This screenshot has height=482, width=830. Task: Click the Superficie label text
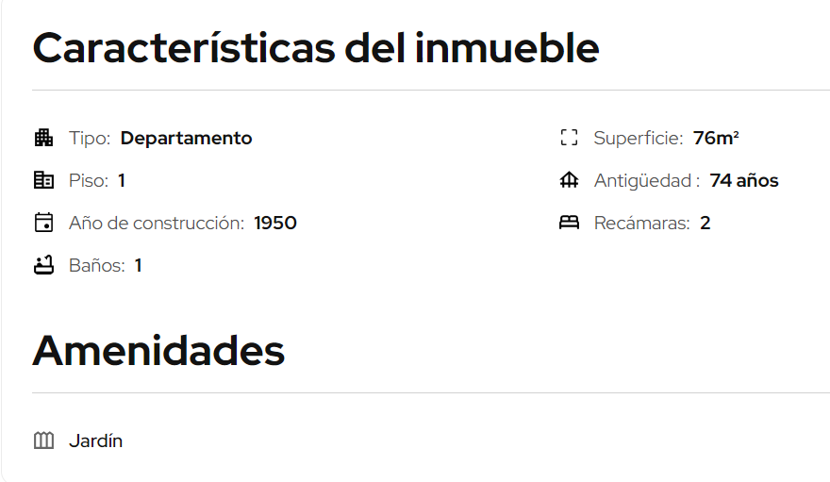[x=639, y=138]
